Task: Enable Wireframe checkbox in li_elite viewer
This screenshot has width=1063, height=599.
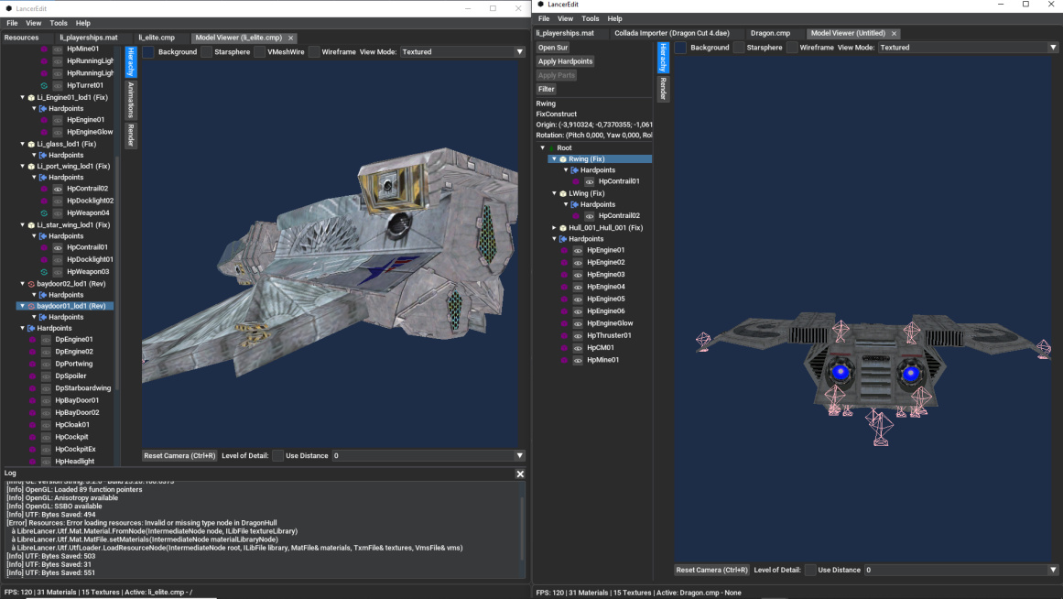Action: point(314,52)
